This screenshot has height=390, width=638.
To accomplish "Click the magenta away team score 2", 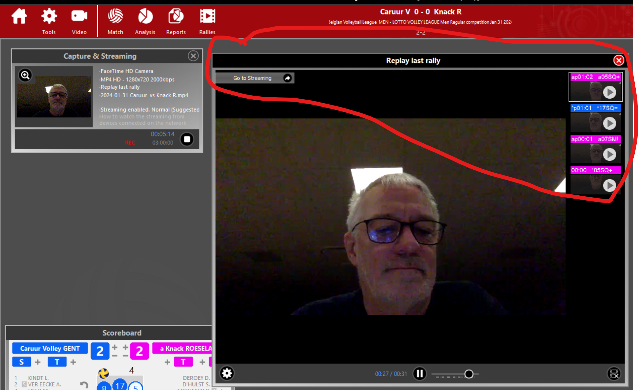I will click(139, 351).
